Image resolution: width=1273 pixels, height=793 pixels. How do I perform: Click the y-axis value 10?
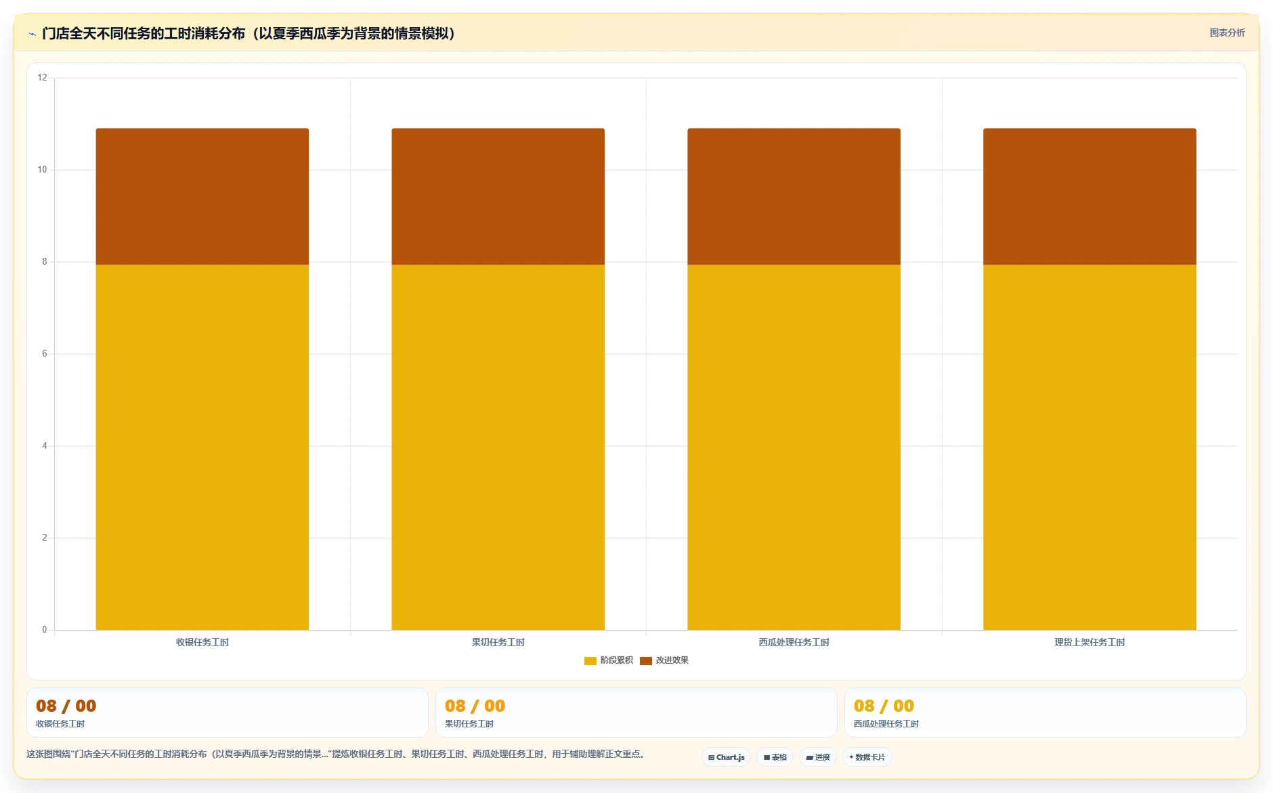pos(43,170)
